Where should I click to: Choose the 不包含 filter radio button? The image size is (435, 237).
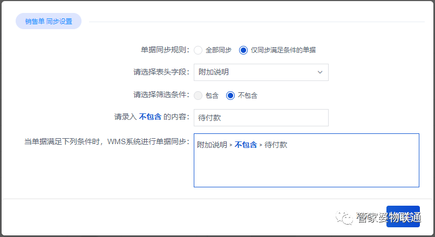click(x=230, y=96)
